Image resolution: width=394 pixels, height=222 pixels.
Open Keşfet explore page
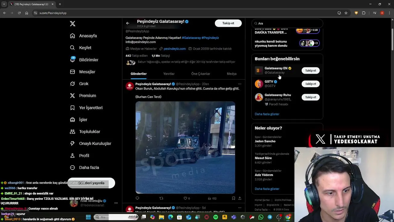[81, 48]
